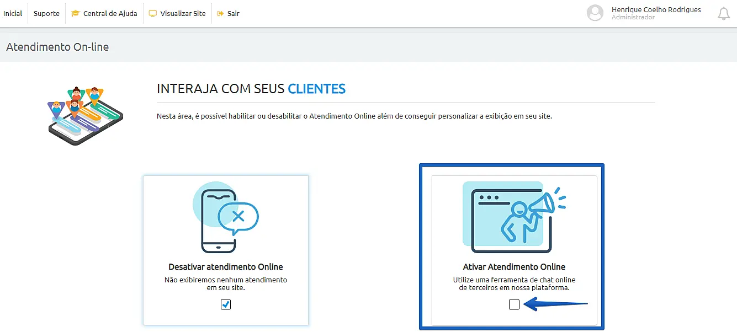Select the Desativar atendimento Online card
The height and width of the screenshot is (332, 737).
click(x=225, y=250)
